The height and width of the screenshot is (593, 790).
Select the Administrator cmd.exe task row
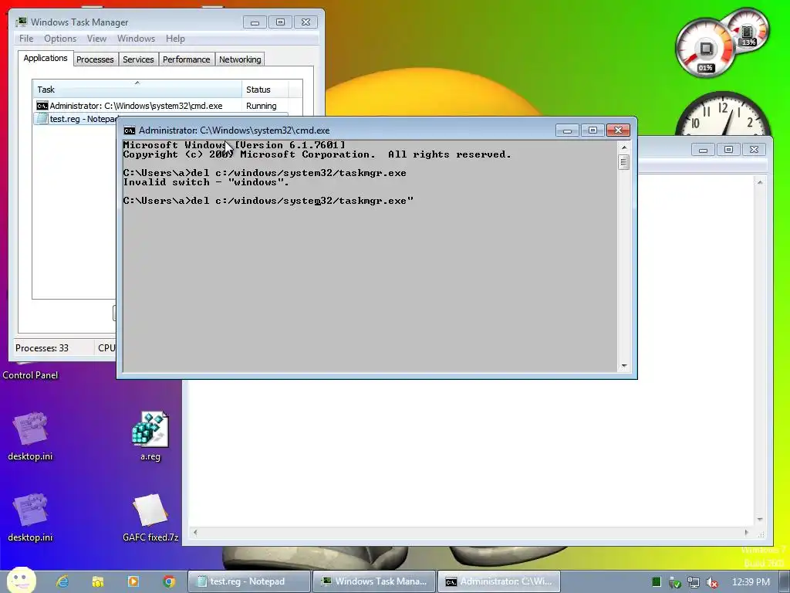[x=160, y=105]
